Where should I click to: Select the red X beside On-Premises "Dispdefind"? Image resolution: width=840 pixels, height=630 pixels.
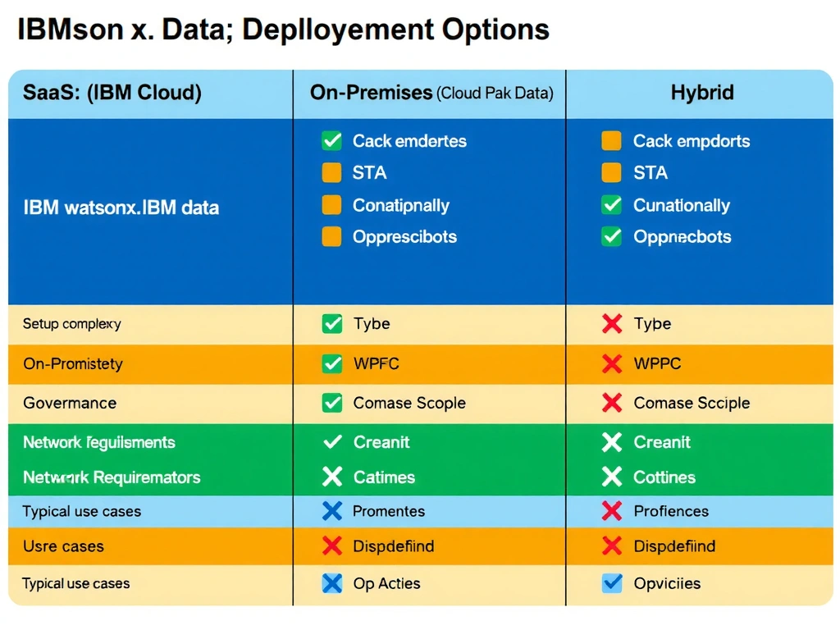[332, 546]
